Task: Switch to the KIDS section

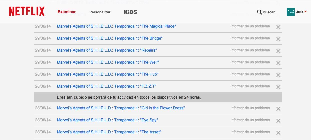Action: pos(131,12)
